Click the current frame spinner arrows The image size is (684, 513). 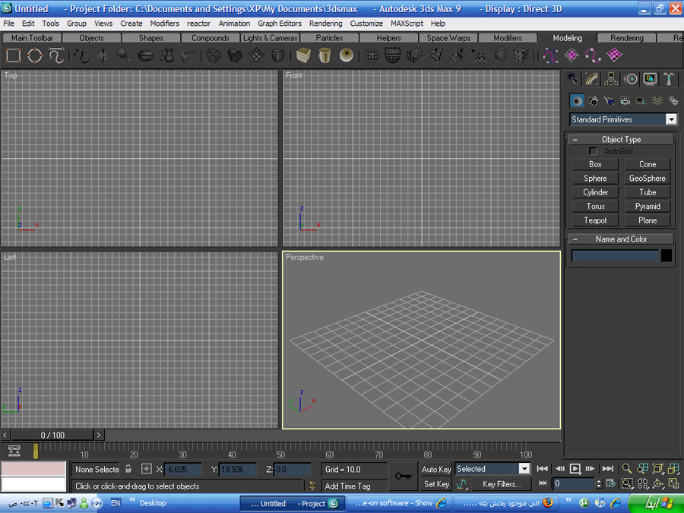tap(599, 483)
